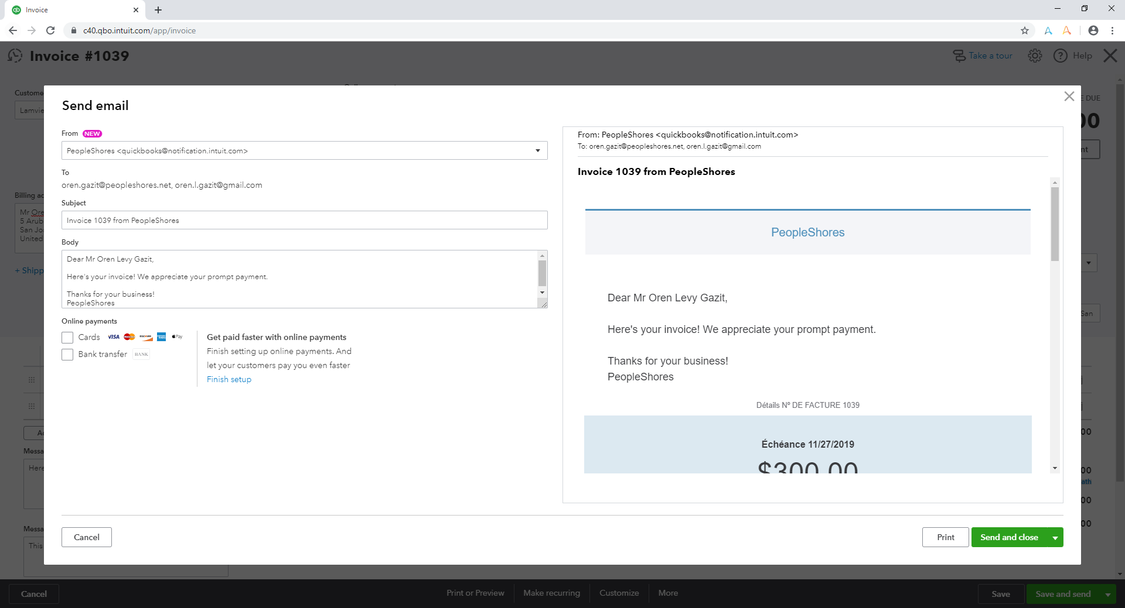Click the NEW badge next to From

click(x=92, y=133)
